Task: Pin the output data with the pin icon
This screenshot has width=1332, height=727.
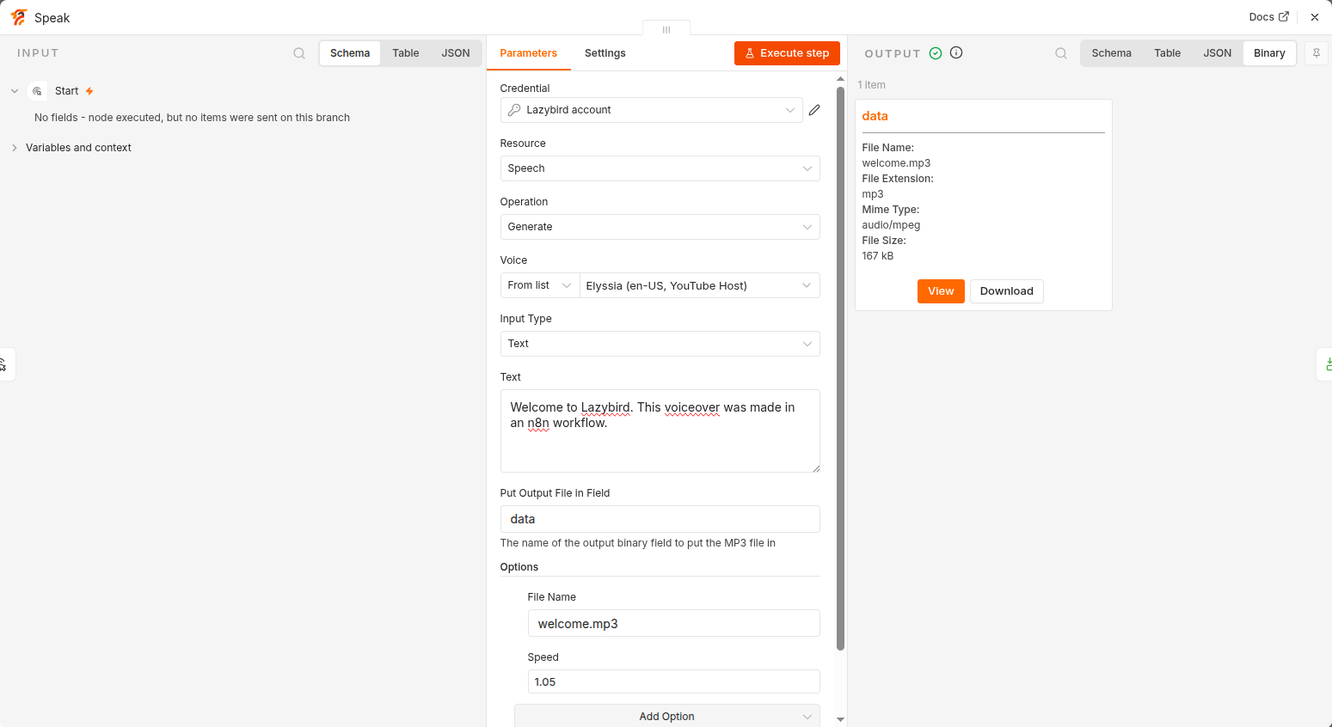Action: pos(1317,53)
